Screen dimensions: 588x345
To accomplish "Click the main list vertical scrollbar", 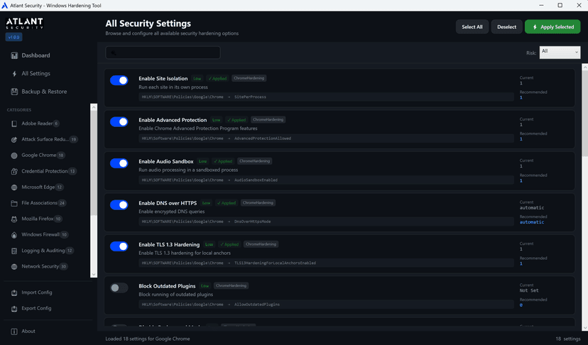I will 584,112.
